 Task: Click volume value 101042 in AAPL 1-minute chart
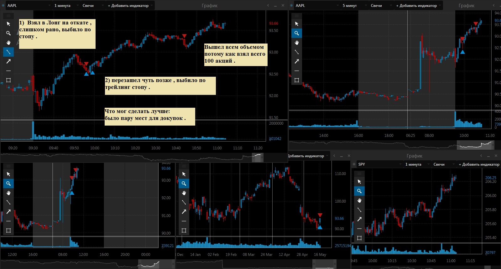point(275,139)
